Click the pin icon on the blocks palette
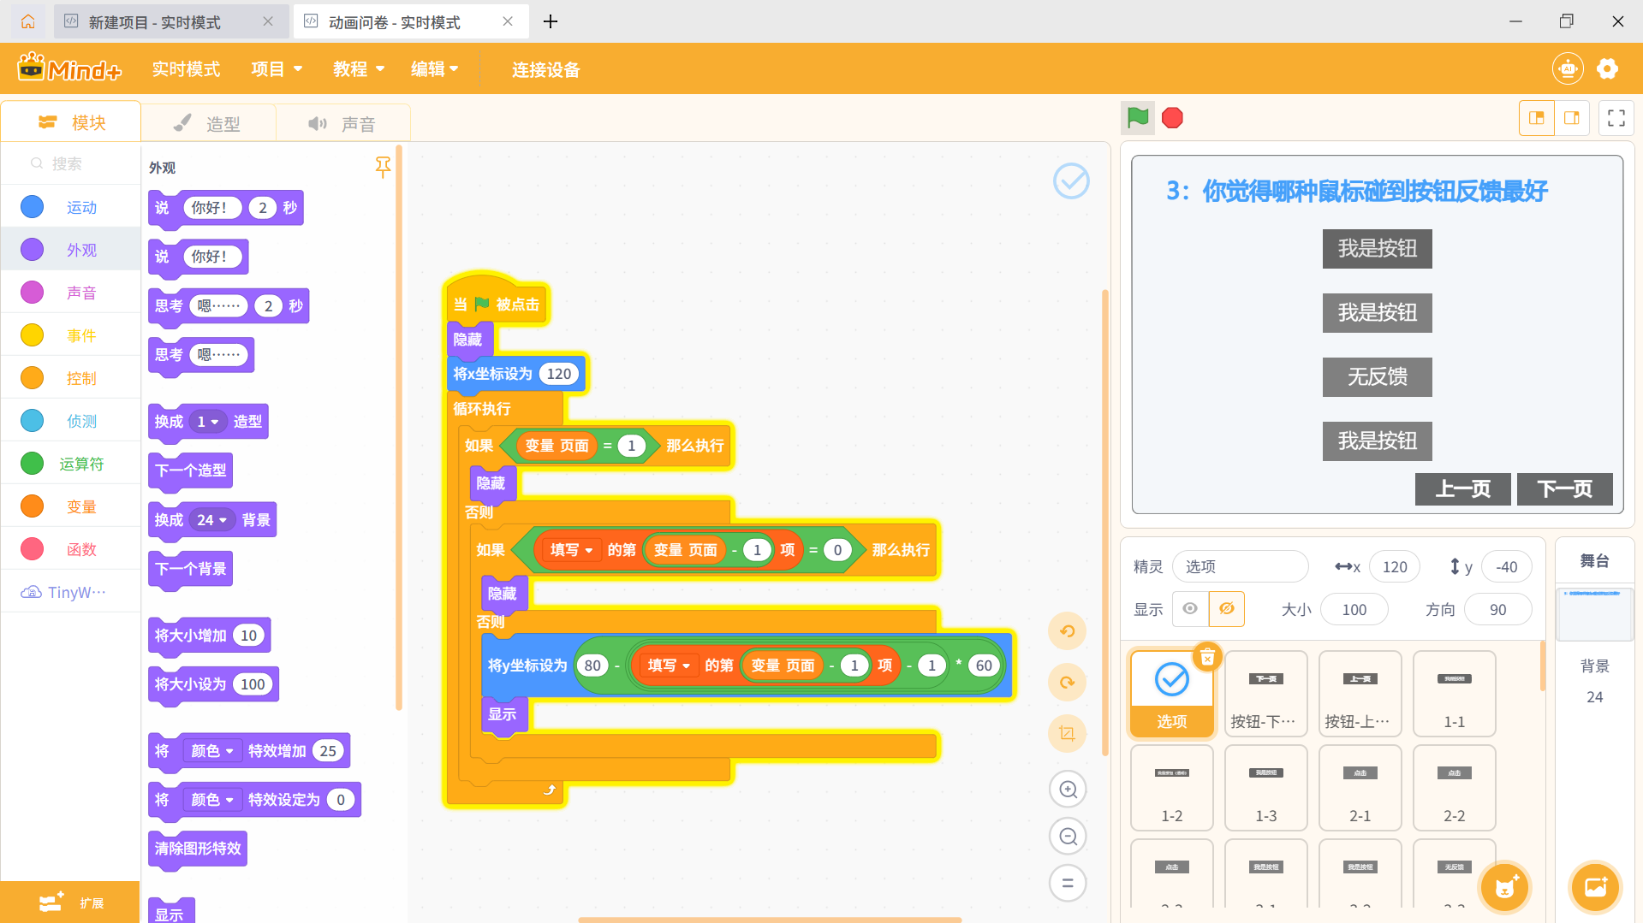 (383, 168)
